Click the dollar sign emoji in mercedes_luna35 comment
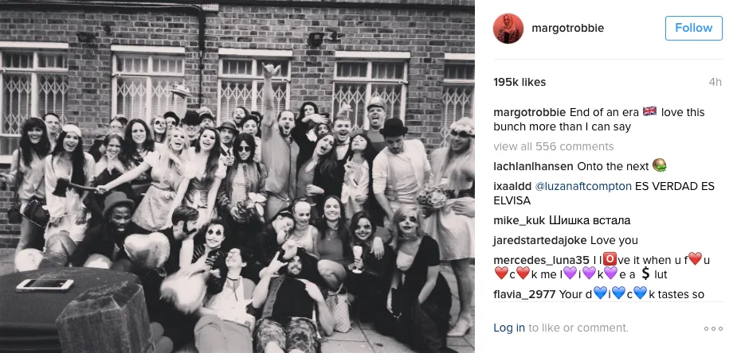Image resolution: width=741 pixels, height=353 pixels. (x=646, y=273)
